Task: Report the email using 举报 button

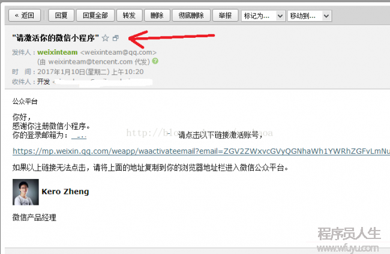Action: coord(226,16)
